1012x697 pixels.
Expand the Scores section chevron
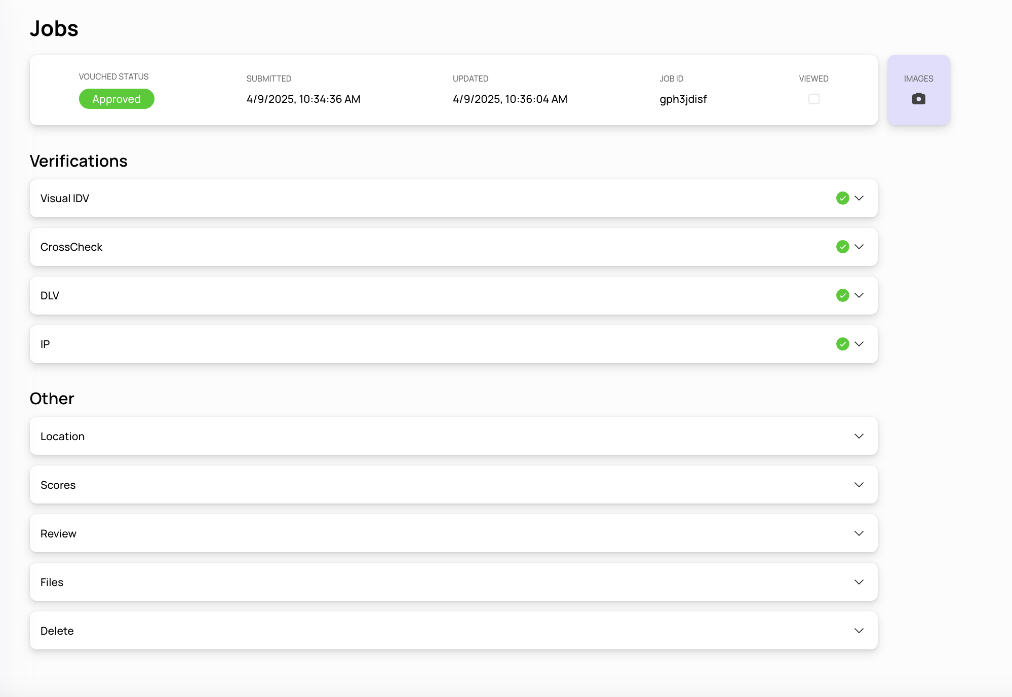point(859,485)
